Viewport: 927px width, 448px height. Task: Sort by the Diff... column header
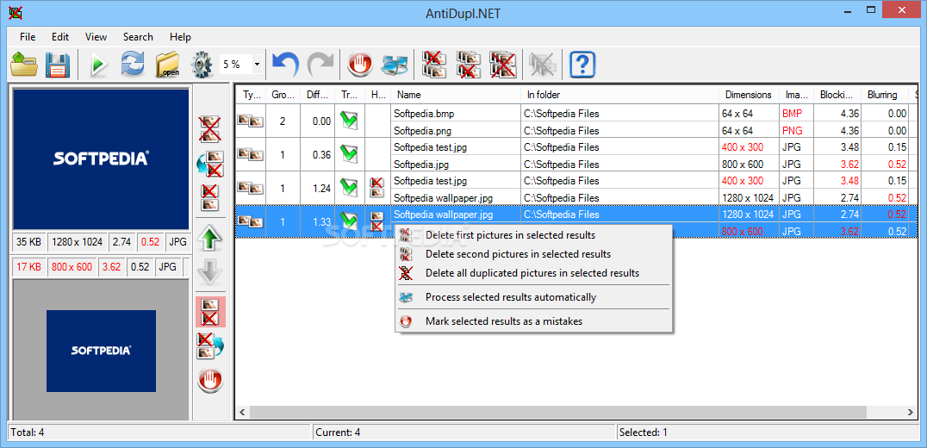[318, 95]
